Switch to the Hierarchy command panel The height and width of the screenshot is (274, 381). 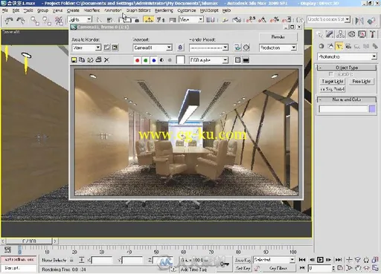pyautogui.click(x=341, y=34)
